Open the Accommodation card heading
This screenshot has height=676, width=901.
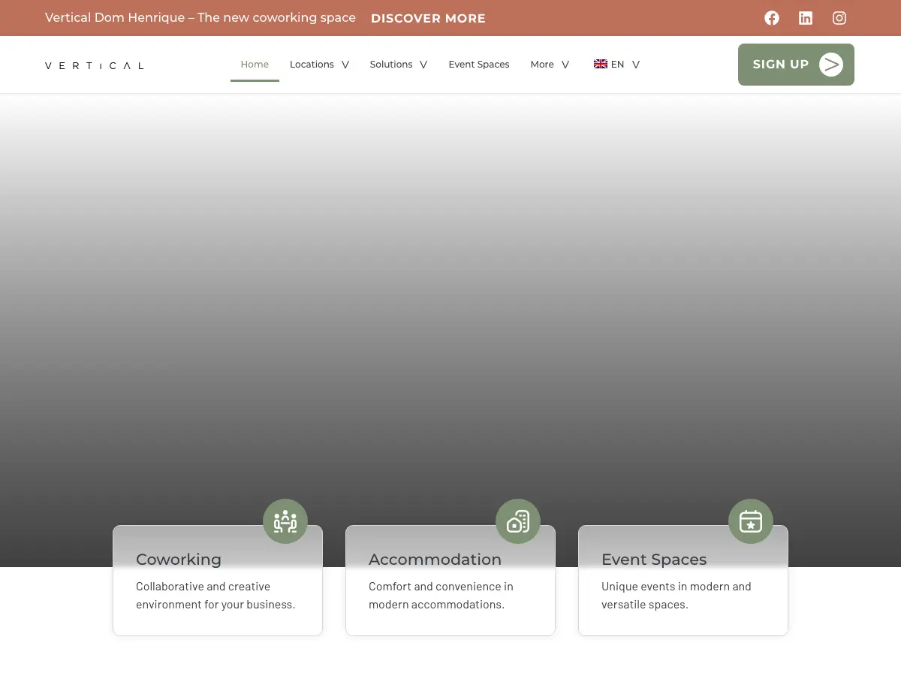tap(435, 560)
